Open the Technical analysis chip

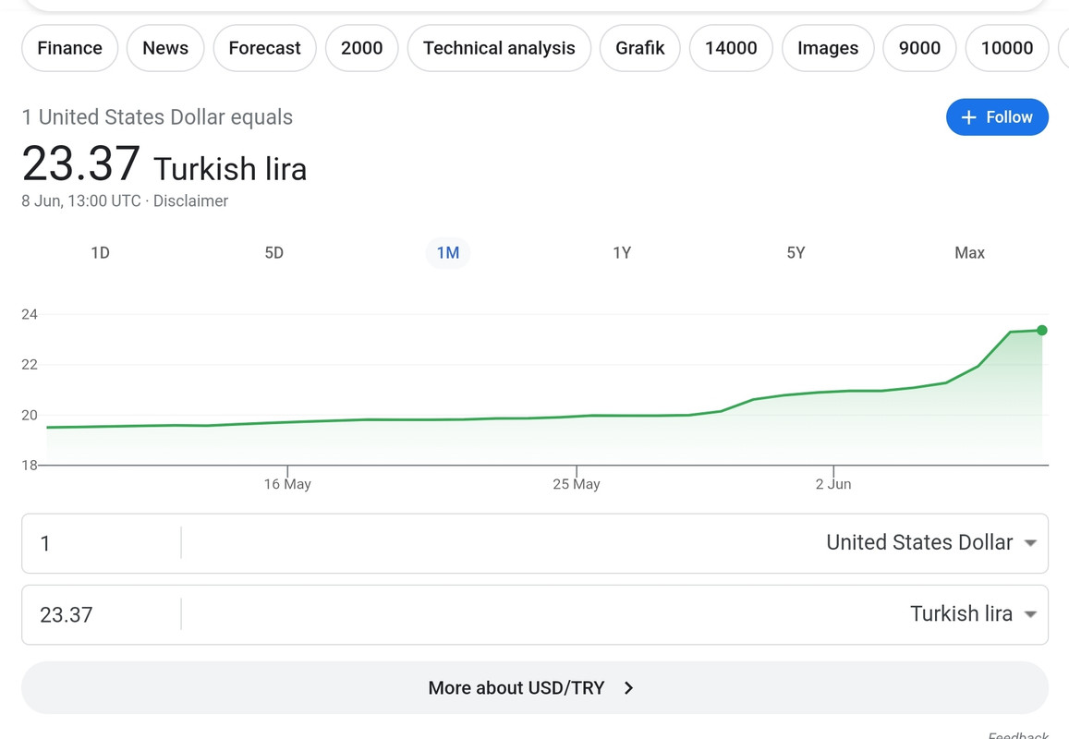tap(499, 48)
